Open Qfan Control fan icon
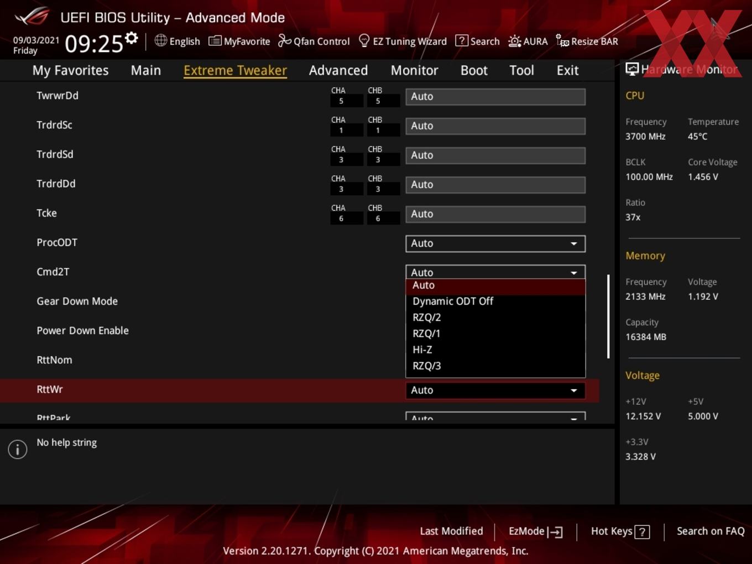 click(284, 40)
